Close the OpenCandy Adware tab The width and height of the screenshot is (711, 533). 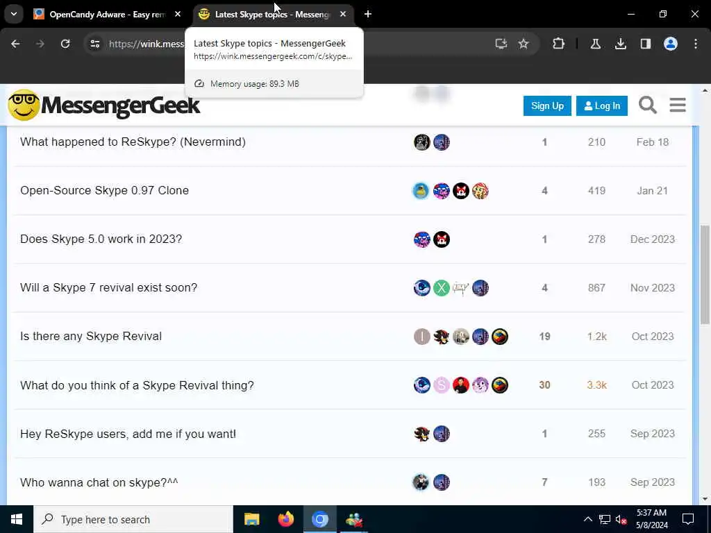178,15
